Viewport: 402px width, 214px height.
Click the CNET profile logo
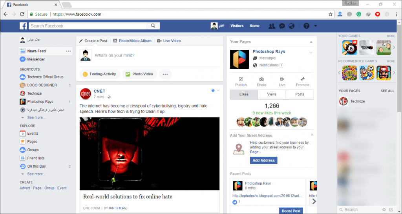[85, 94]
